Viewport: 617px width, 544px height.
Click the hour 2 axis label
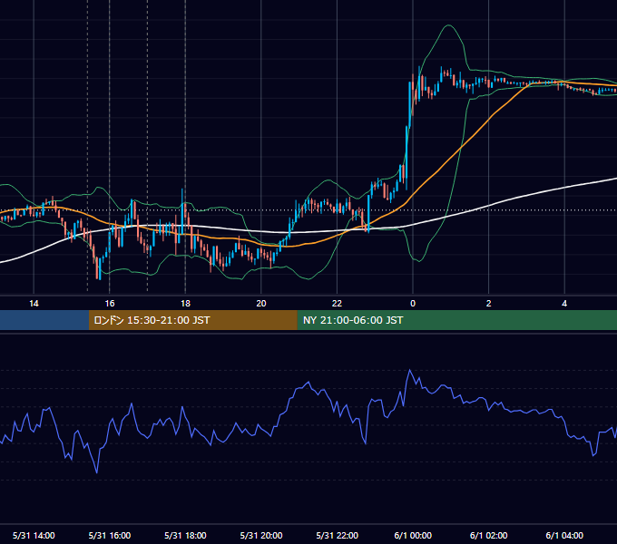pyautogui.click(x=489, y=304)
